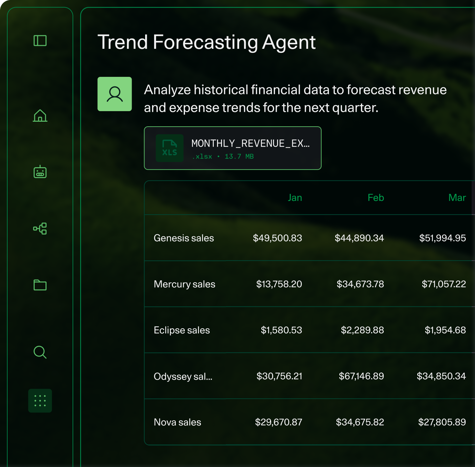Select the Nova sales row label
The image size is (475, 467).
177,422
